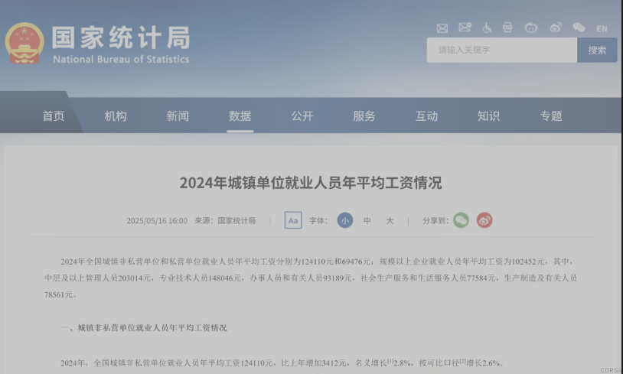Share article to Weibo red icon
The image size is (623, 374).
484,220
